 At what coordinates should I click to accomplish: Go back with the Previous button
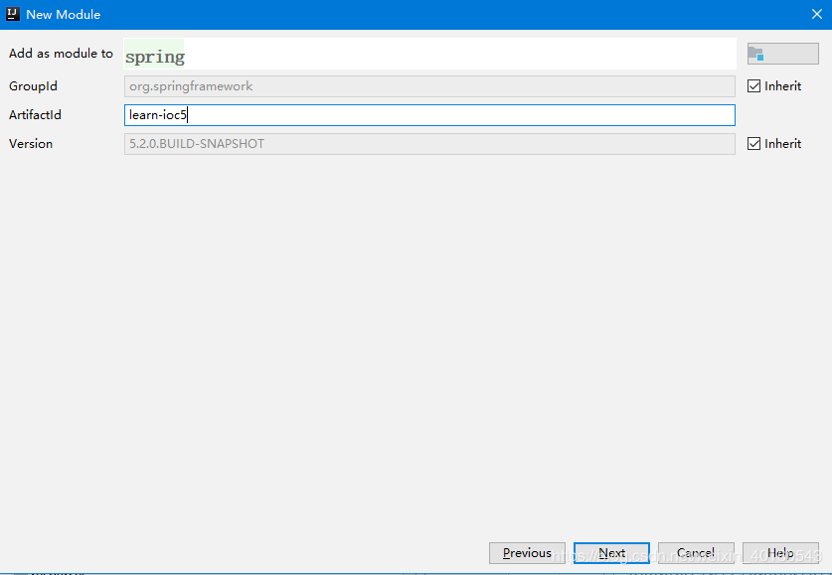[x=527, y=553]
